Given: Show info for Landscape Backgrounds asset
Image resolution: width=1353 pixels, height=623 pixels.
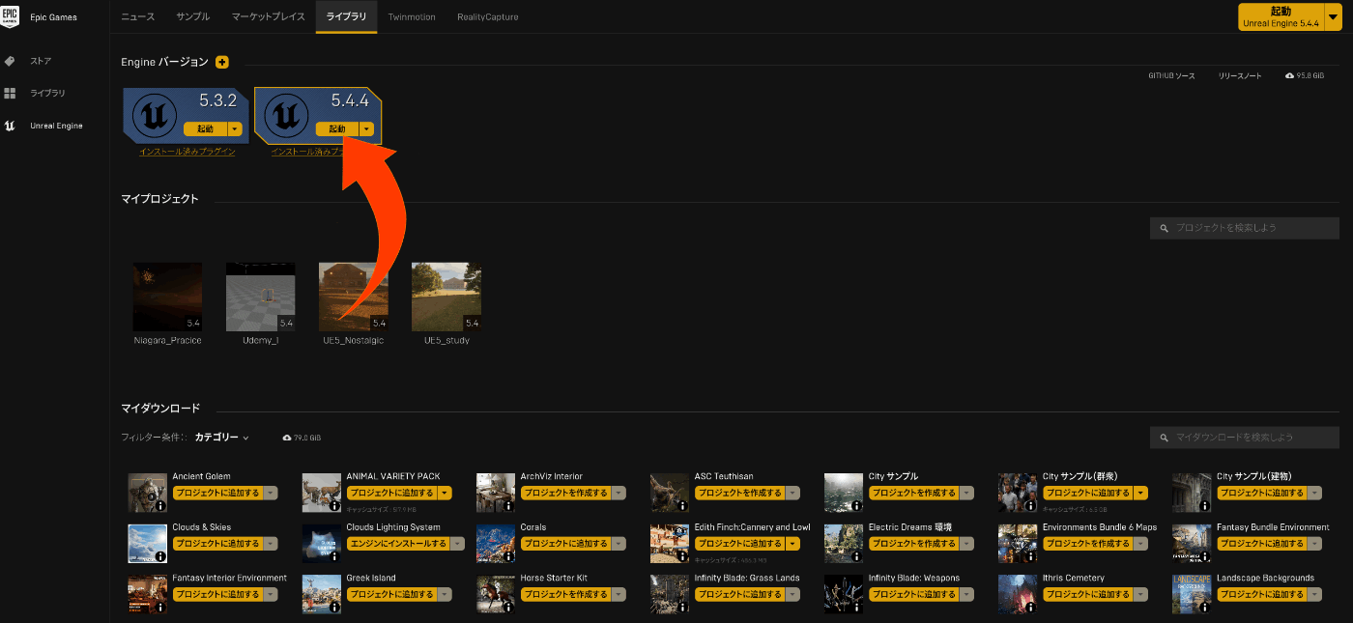Looking at the screenshot, I should pos(1204,608).
